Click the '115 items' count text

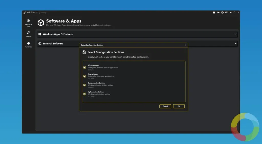click(91, 97)
